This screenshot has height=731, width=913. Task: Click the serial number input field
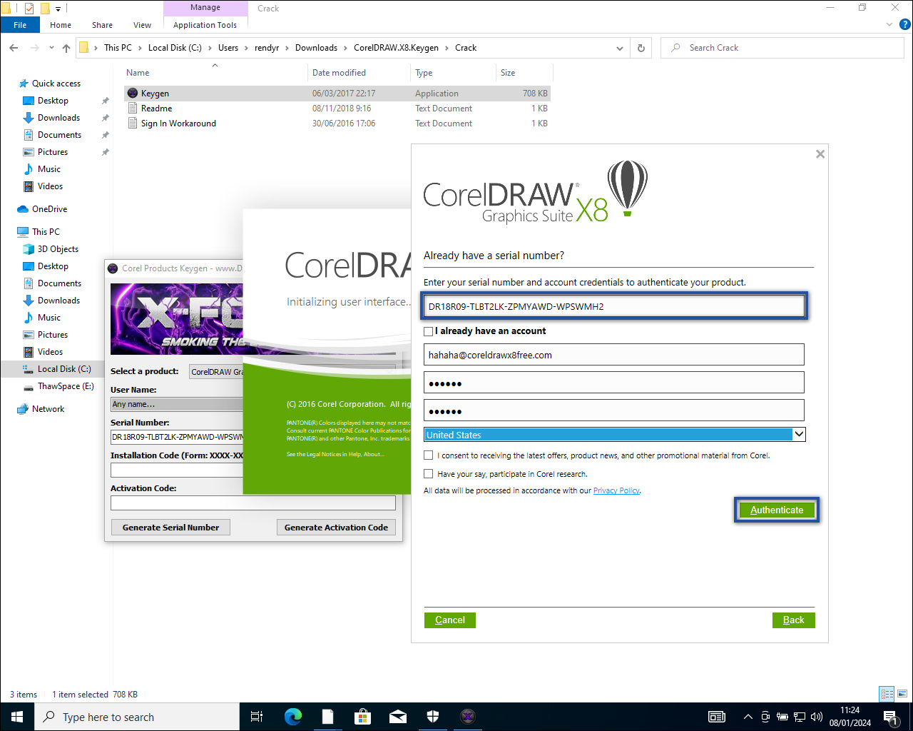(613, 306)
